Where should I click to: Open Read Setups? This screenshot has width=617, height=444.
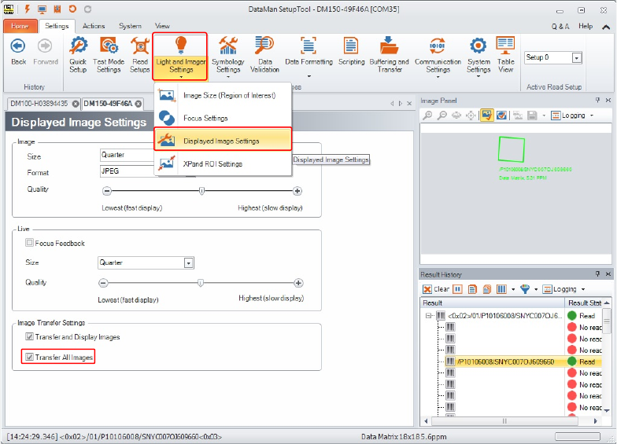pyautogui.click(x=140, y=55)
